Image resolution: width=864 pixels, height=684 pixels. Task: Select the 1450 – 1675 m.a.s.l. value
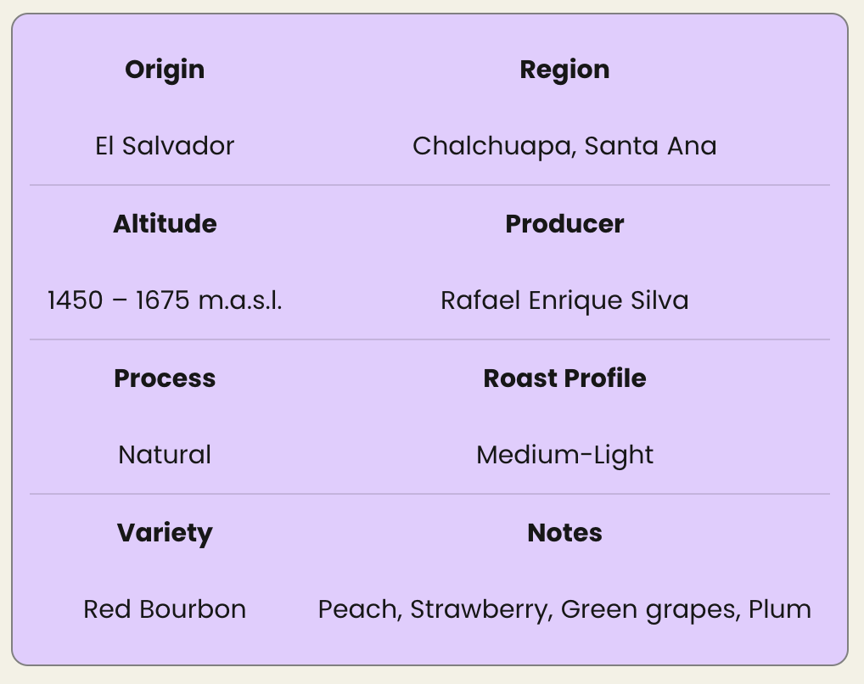pos(165,300)
